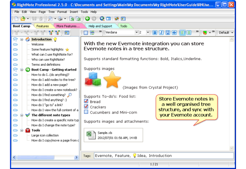Screen dimensions: 246x169
Task: Click cloud icon beside Large icon collection
Action: pos(15,135)
